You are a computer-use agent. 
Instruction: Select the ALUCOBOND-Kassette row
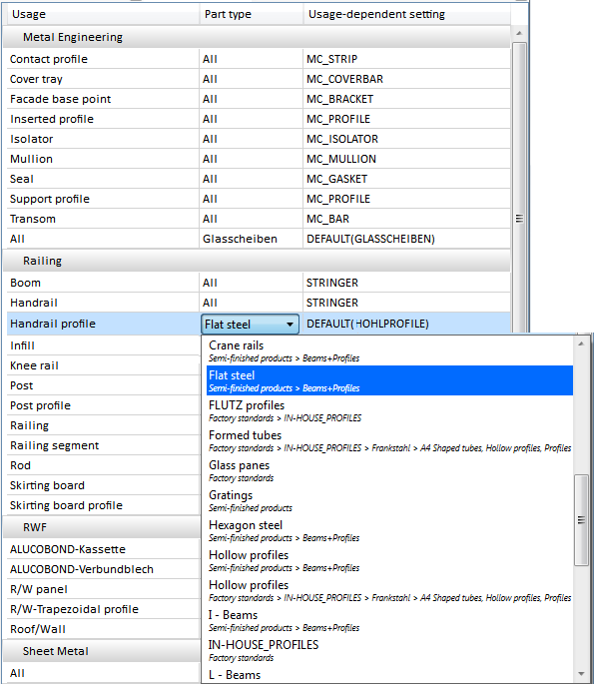click(x=103, y=549)
